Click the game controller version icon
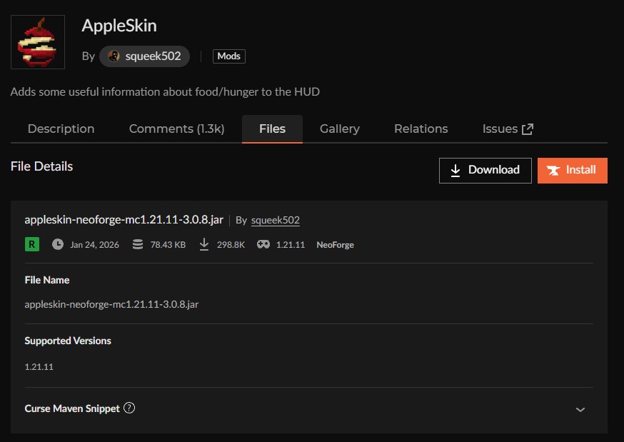Screen dimensions: 624x442 [263, 244]
